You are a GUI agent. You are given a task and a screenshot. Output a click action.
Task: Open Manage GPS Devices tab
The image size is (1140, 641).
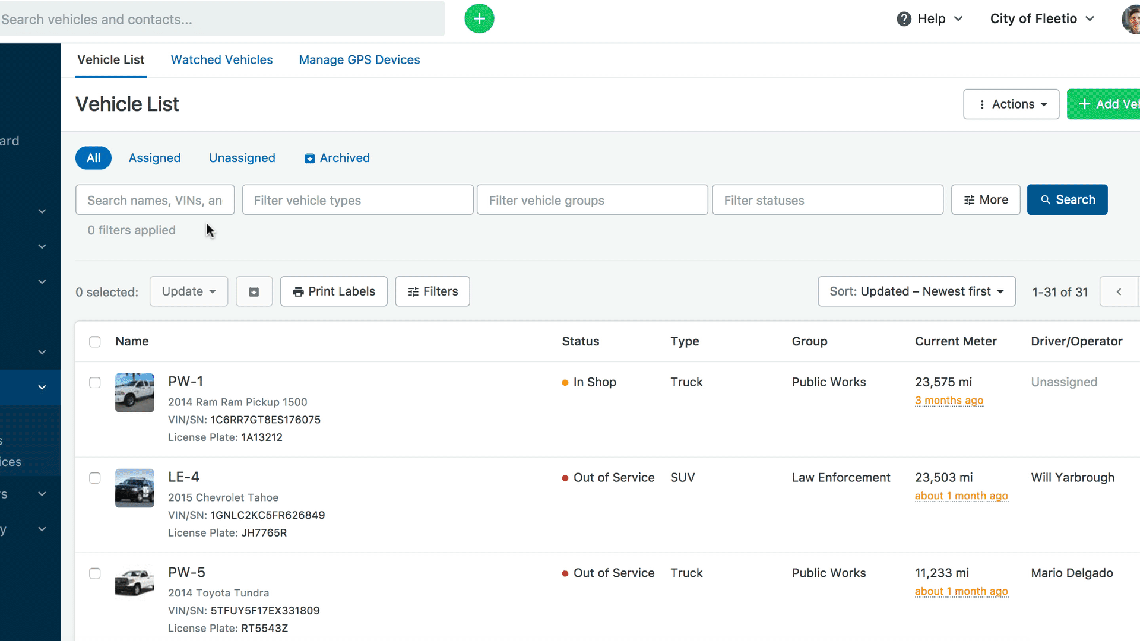tap(359, 60)
